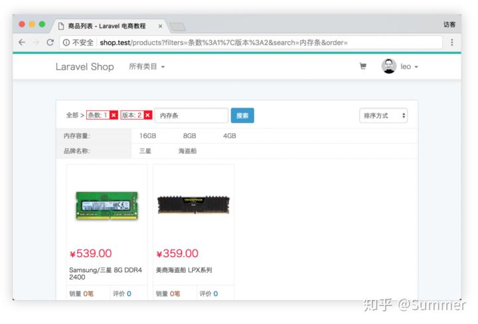This screenshot has height=324, width=478.
Task: Filter by brand 三星
Action: point(145,151)
